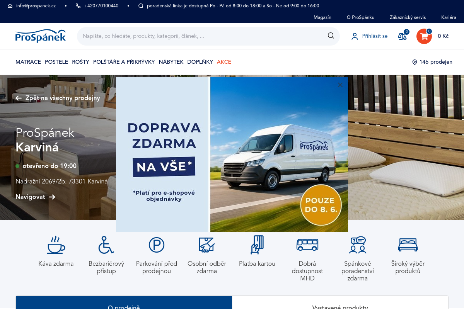464x309 pixels.
Task: Click Bezbariérový přístup label
Action: point(106,267)
